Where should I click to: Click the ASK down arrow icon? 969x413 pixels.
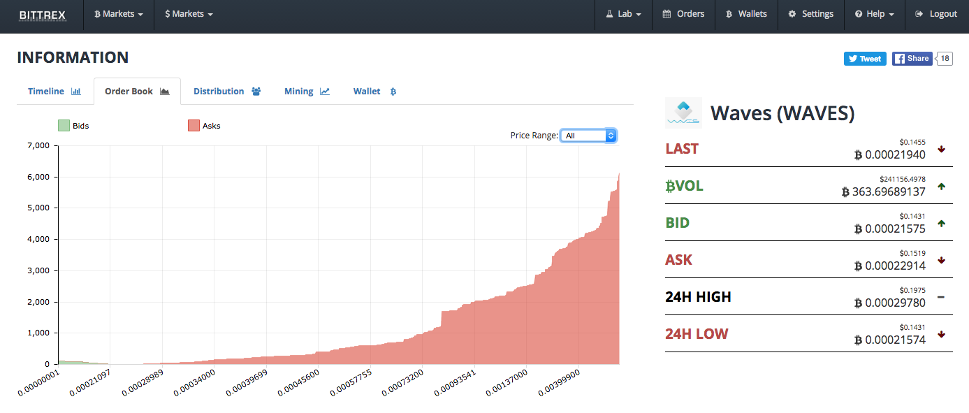tap(941, 260)
